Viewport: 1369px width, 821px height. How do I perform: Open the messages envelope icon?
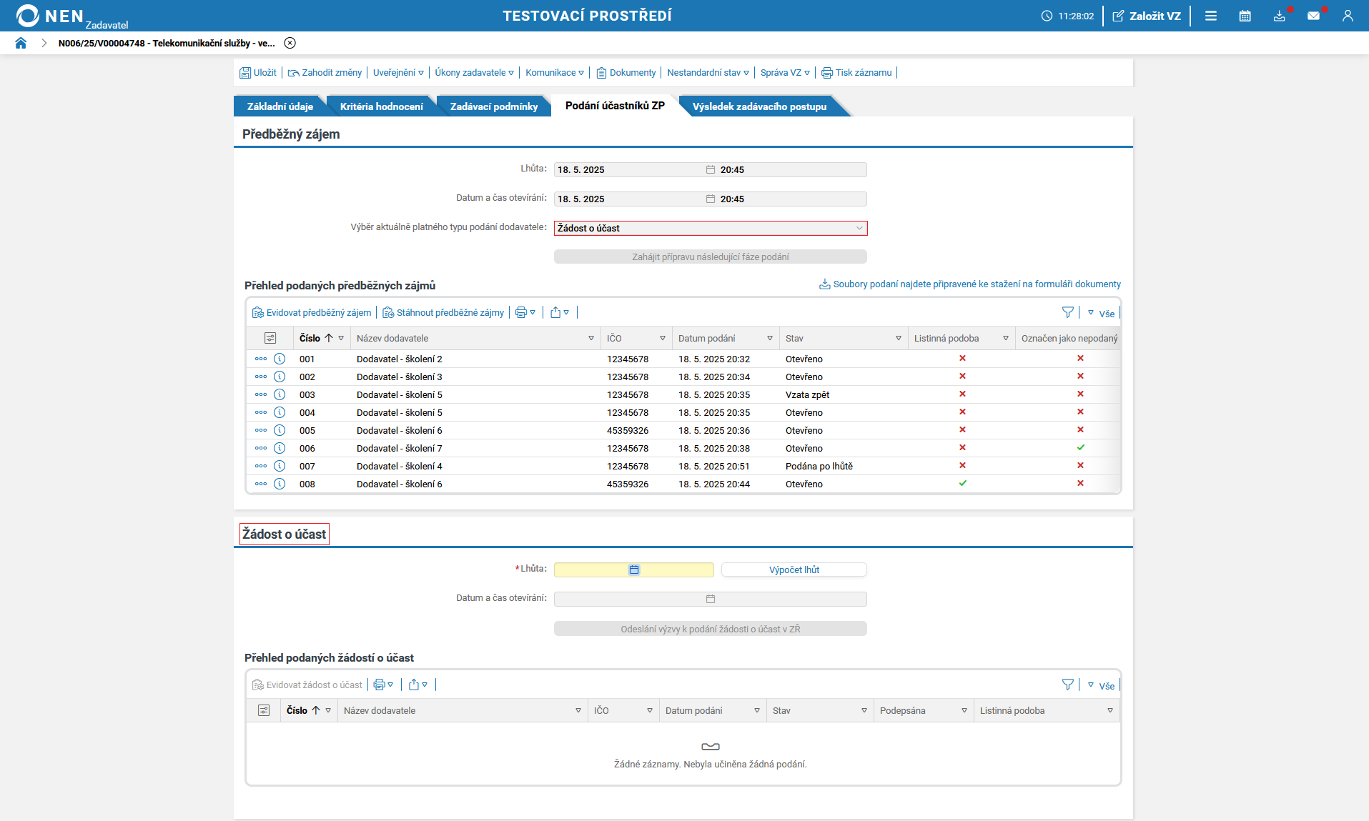point(1313,16)
